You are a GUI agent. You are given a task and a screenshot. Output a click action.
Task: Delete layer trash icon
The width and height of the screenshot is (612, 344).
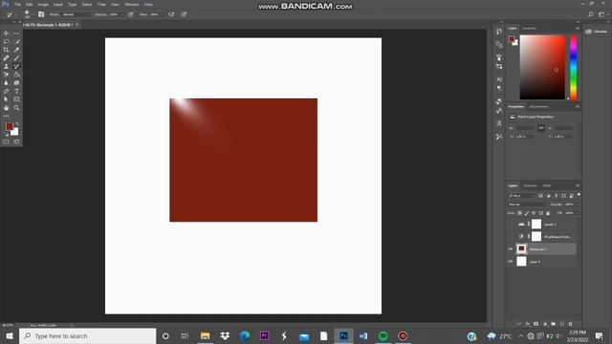point(571,324)
